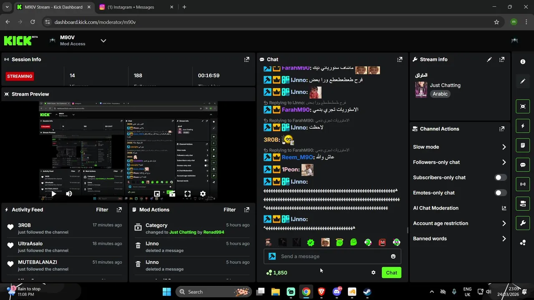Edit stream info with the pencil icon
The height and width of the screenshot is (300, 534).
[x=489, y=60]
